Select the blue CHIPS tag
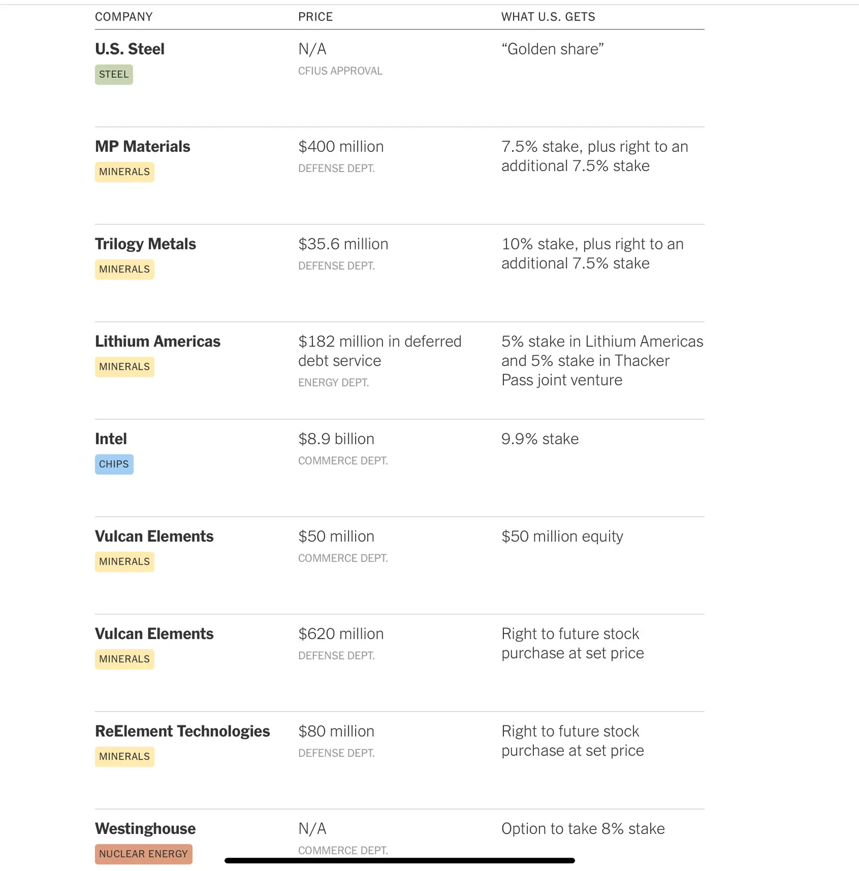 pos(114,464)
